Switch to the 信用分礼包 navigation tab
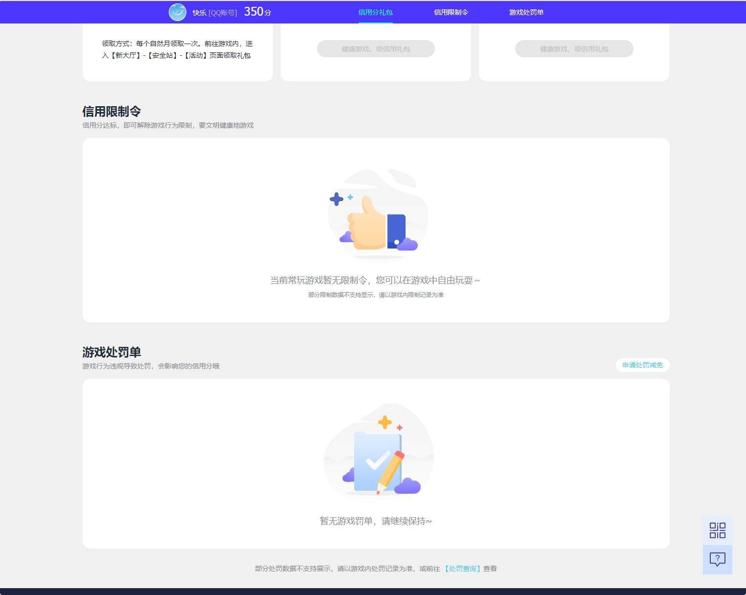 tap(375, 12)
